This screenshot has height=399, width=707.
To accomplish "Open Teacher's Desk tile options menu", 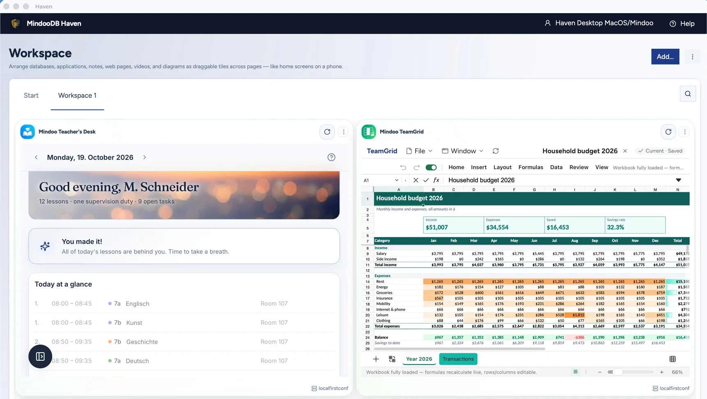I will [344, 132].
